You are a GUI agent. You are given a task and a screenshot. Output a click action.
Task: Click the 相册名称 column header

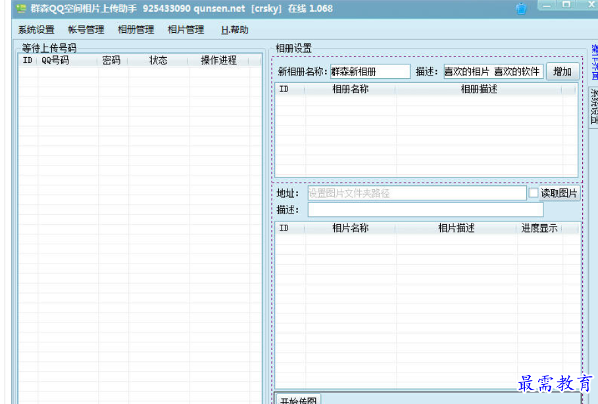(x=350, y=89)
